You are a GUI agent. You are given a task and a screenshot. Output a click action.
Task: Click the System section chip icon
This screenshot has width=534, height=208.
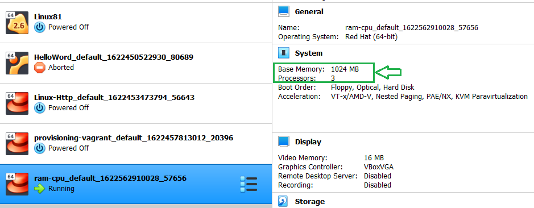pos(284,53)
